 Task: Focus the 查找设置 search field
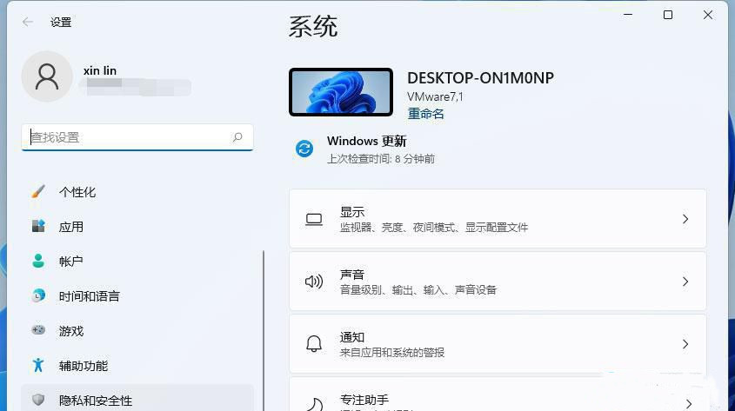[137, 137]
